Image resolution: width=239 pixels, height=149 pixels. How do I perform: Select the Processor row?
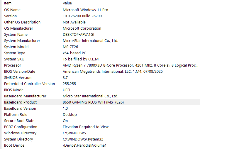[x=13, y=65]
